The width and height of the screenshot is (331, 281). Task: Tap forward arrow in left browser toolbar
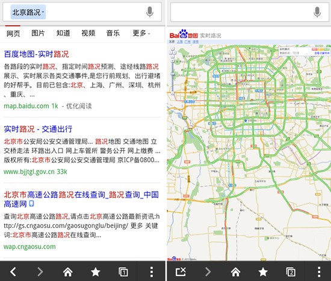coord(40,272)
